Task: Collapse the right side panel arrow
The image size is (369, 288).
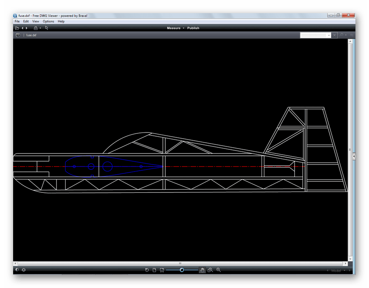Action: coord(353,157)
